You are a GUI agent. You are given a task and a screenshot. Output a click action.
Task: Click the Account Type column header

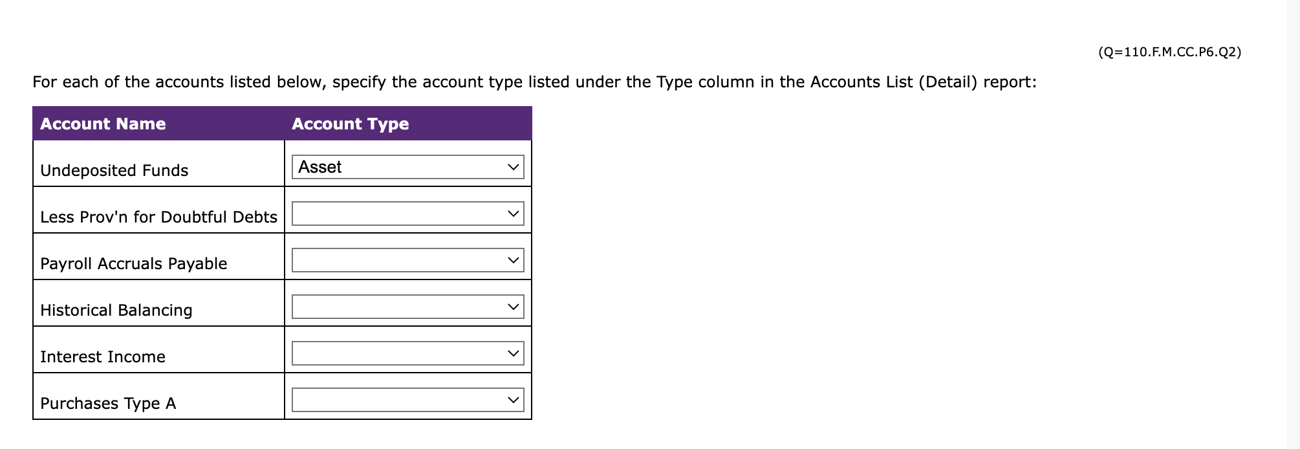point(350,124)
